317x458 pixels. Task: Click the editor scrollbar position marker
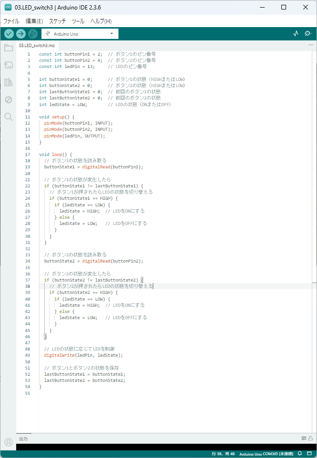pos(314,283)
